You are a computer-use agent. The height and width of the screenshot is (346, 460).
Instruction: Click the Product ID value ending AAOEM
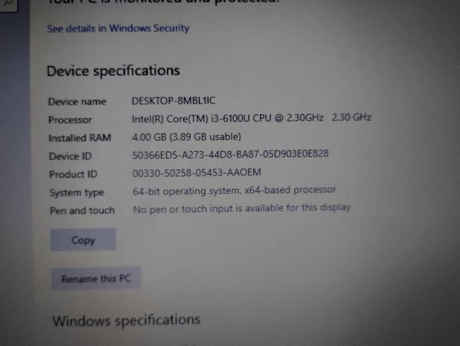pyautogui.click(x=197, y=172)
